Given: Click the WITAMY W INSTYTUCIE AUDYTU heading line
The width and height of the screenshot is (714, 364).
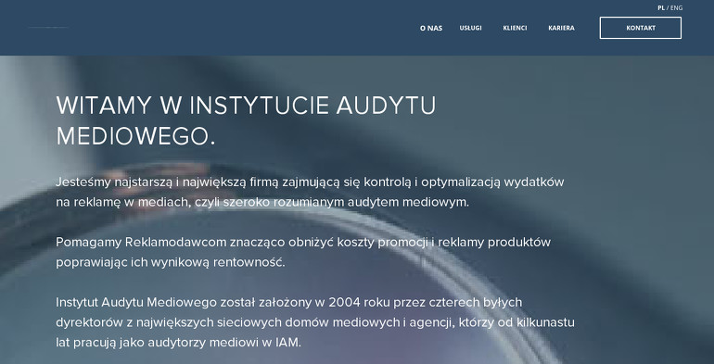Looking at the screenshot, I should point(246,106).
